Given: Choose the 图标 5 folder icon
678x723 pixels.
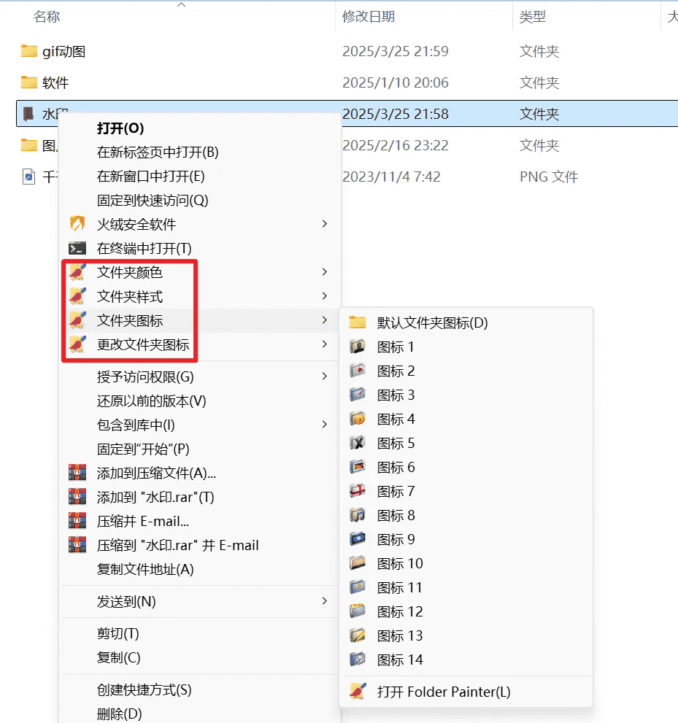Looking at the screenshot, I should coord(395,443).
